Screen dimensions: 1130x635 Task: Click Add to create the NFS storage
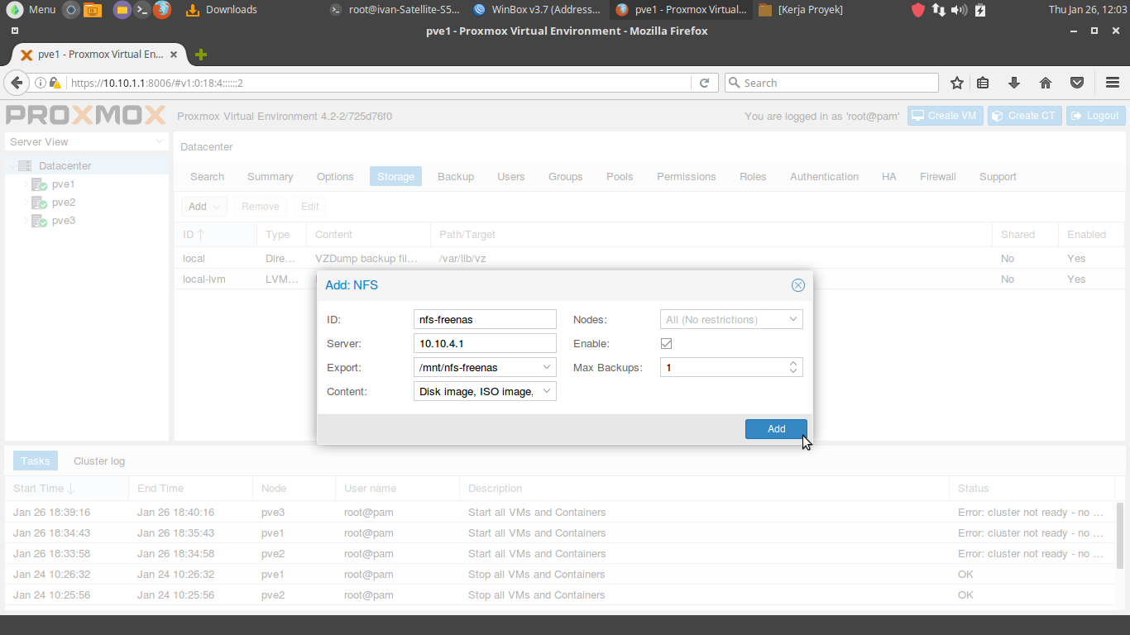point(775,428)
